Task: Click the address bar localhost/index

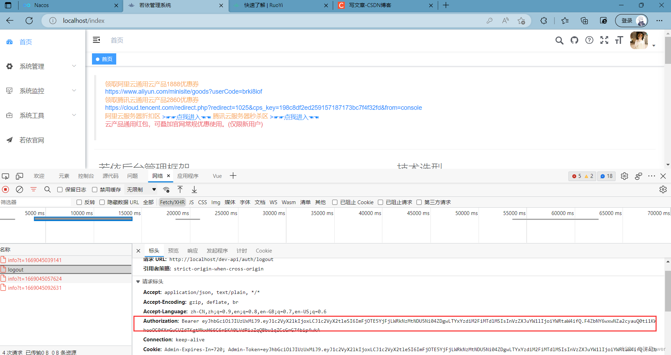Action: [84, 21]
